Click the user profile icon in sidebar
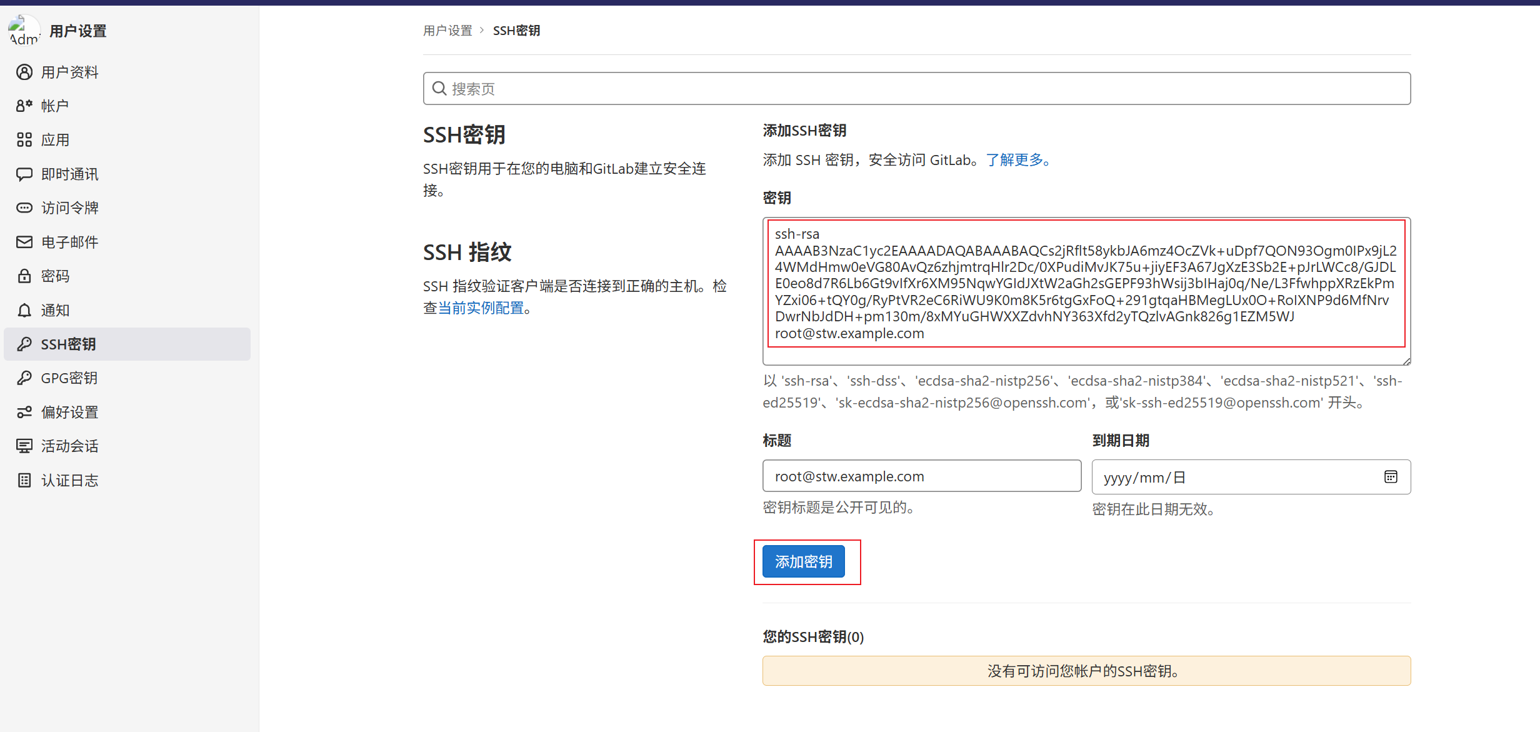The width and height of the screenshot is (1540, 732). (24, 73)
